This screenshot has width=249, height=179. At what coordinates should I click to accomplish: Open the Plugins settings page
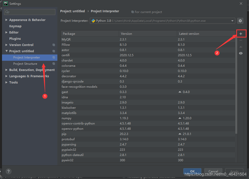(15, 39)
